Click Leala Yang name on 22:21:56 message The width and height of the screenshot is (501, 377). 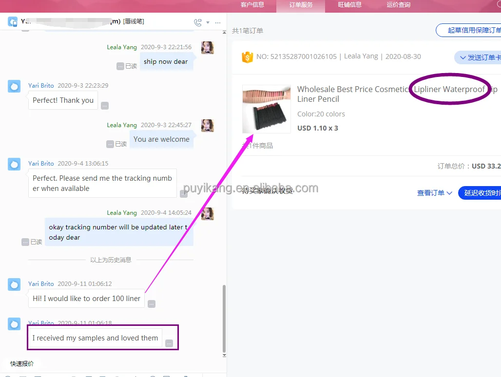coord(122,47)
